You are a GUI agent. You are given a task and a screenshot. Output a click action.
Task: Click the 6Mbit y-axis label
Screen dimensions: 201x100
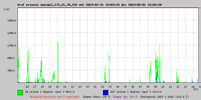11,58
